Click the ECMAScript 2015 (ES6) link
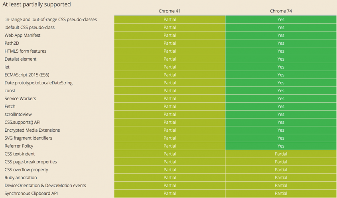Screen dimensions: 337x198 [x=27, y=75]
